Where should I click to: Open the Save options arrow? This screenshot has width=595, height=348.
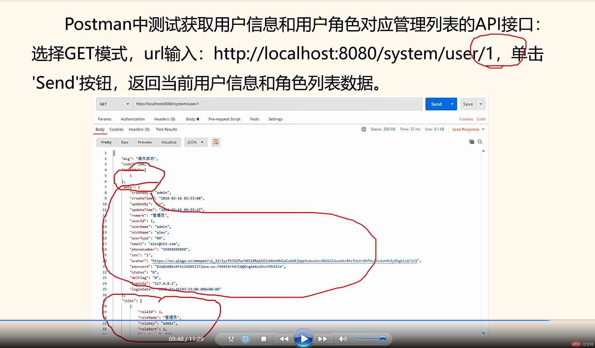[x=480, y=104]
